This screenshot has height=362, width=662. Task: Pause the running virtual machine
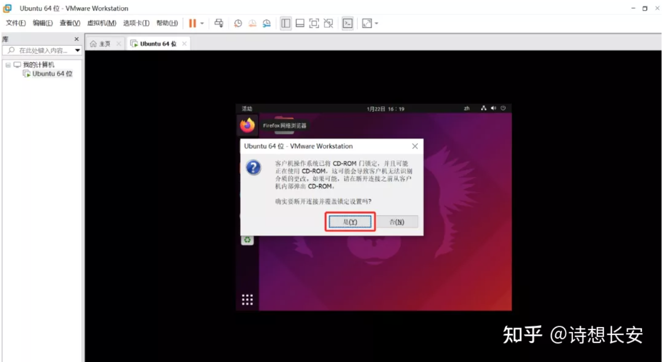(194, 22)
